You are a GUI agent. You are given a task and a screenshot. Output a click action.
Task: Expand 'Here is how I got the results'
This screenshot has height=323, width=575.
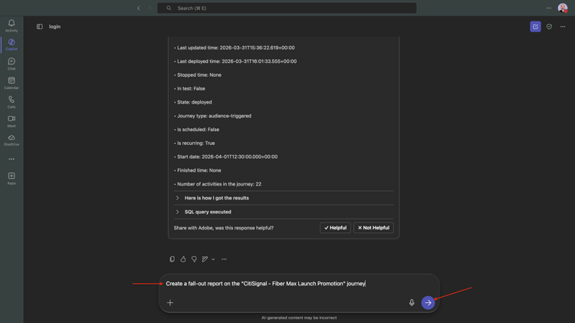pyautogui.click(x=284, y=198)
